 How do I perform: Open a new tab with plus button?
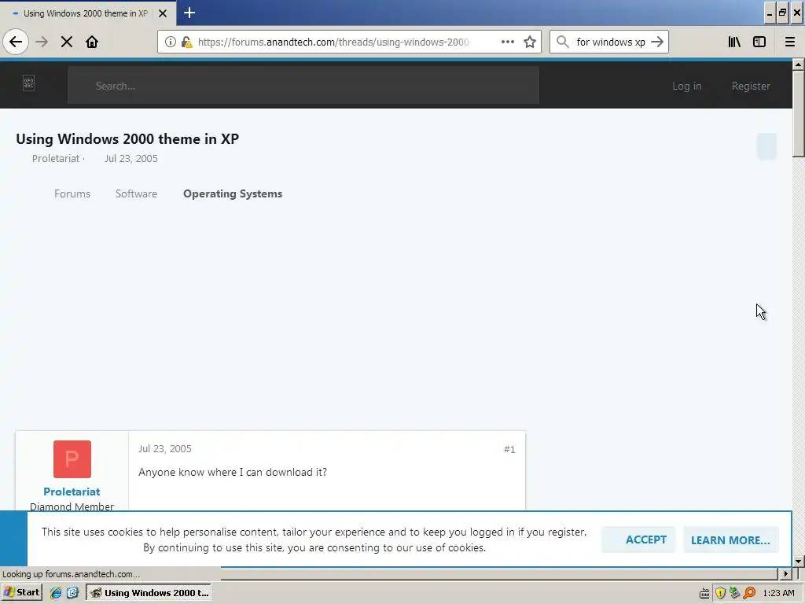(x=189, y=13)
